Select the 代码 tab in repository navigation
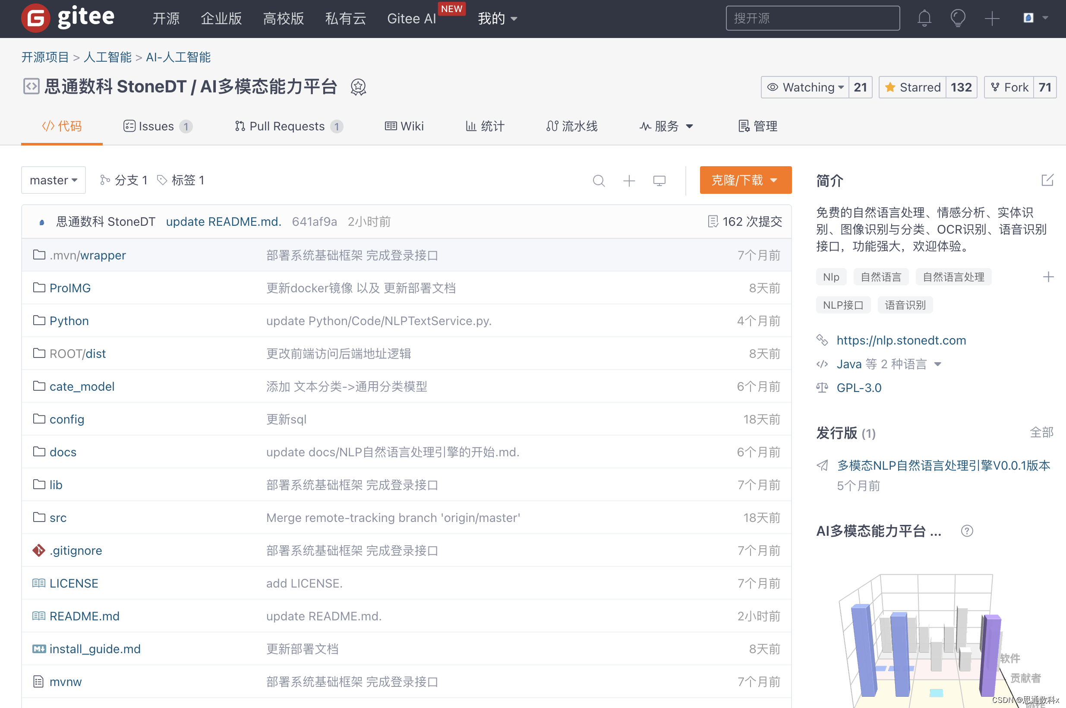The width and height of the screenshot is (1066, 708). click(x=62, y=126)
